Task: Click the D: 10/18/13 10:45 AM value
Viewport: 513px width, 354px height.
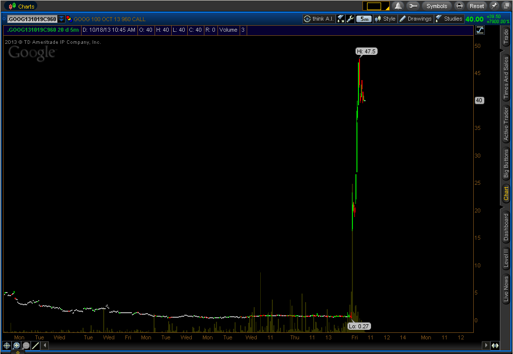Action: click(x=109, y=30)
